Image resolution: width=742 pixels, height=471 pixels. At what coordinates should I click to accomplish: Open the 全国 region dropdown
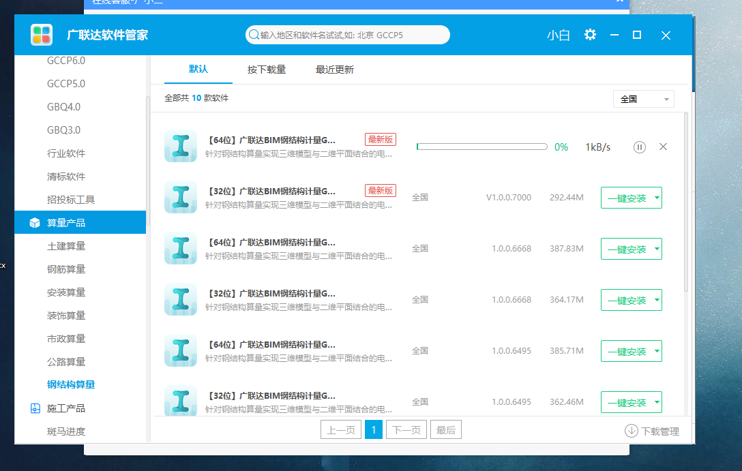coord(644,100)
